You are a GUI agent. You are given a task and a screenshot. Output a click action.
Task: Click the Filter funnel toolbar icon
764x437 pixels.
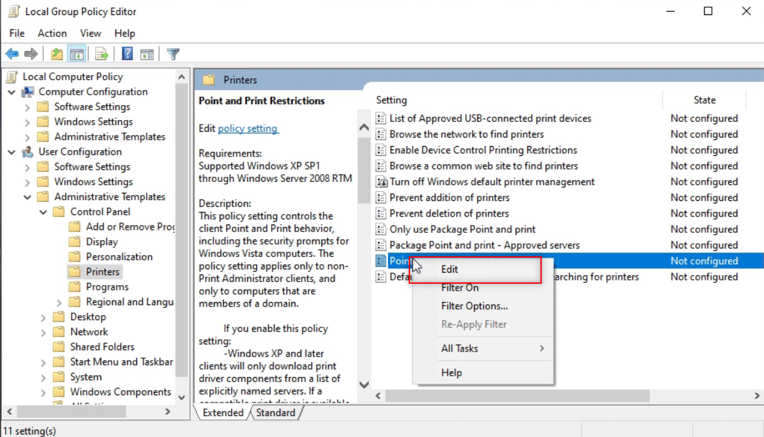173,53
